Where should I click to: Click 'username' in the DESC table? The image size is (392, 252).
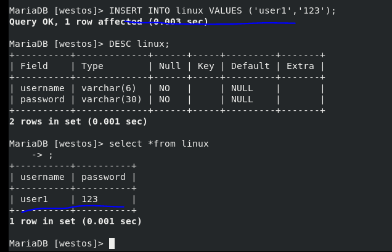(x=43, y=88)
